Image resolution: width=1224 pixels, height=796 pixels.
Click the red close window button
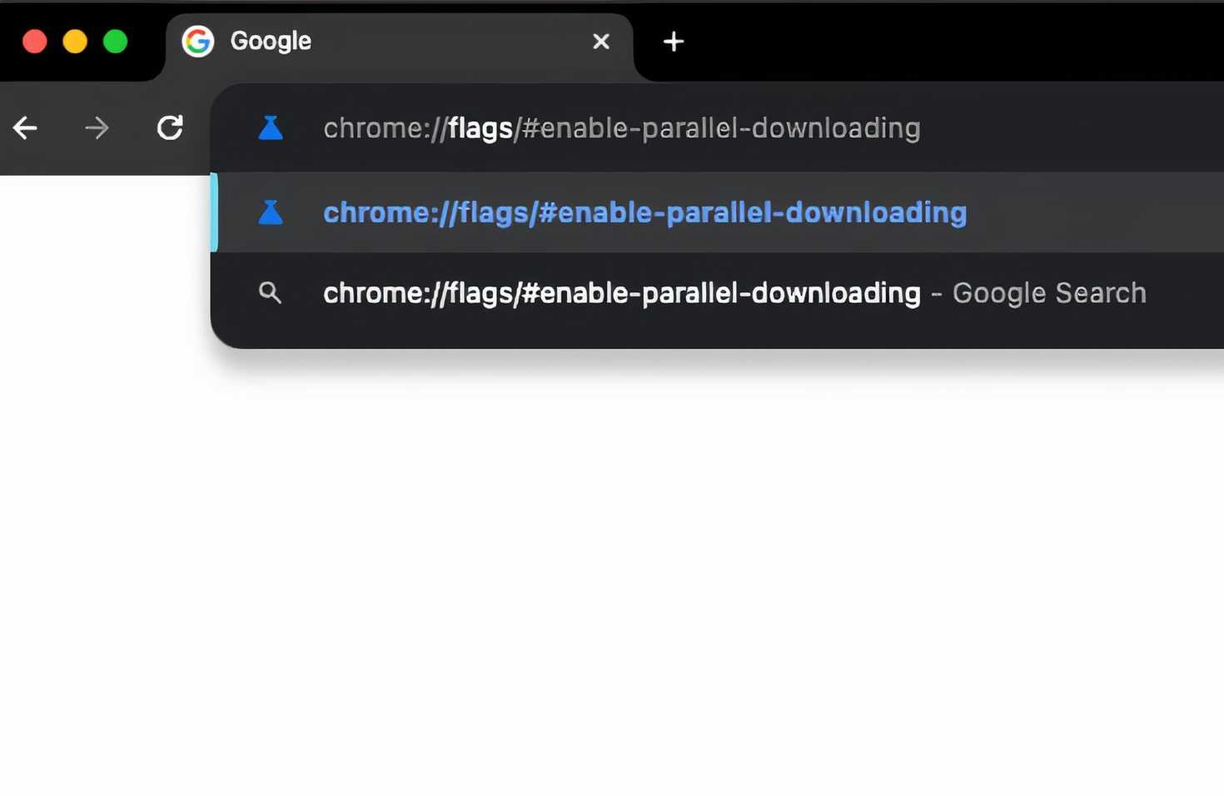tap(35, 42)
